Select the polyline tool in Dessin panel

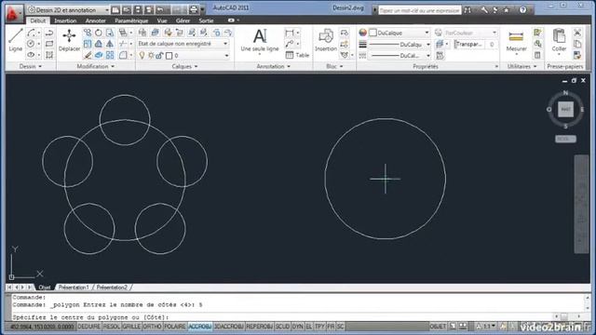point(49,33)
